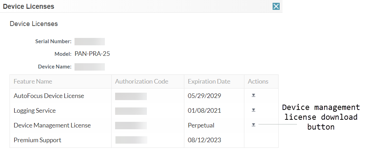The width and height of the screenshot is (369, 151).
Task: Click the Actions column header
Action: click(258, 81)
